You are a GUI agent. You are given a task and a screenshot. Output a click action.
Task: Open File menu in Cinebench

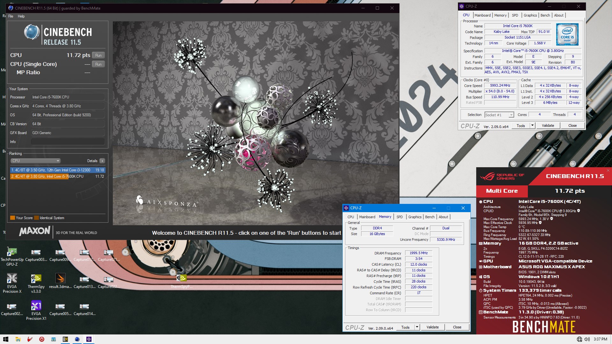(11, 16)
